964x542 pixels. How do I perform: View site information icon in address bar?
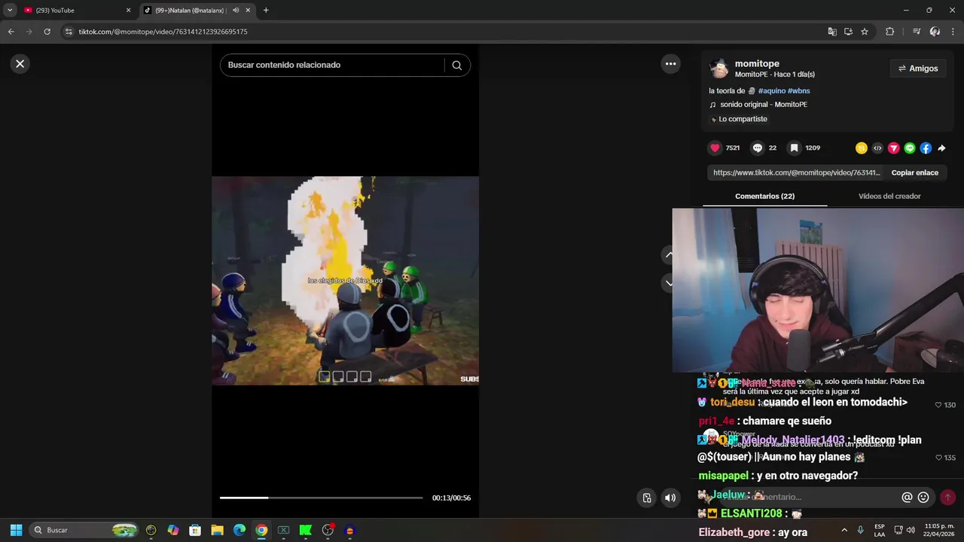pyautogui.click(x=69, y=32)
